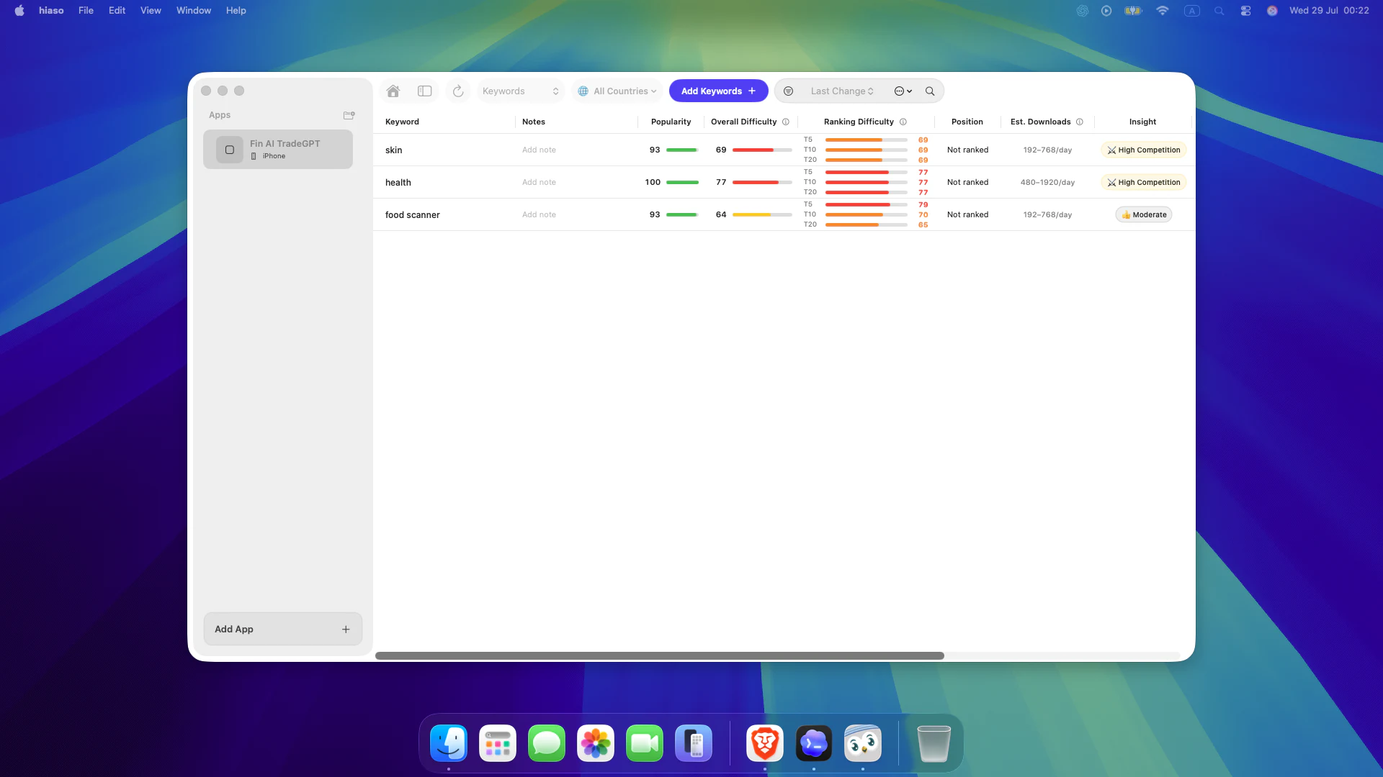Open the terminal cloud app in Dock
This screenshot has height=777, width=1383.
(x=814, y=743)
